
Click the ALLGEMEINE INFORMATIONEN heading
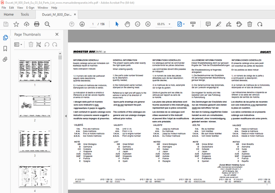[207, 60]
